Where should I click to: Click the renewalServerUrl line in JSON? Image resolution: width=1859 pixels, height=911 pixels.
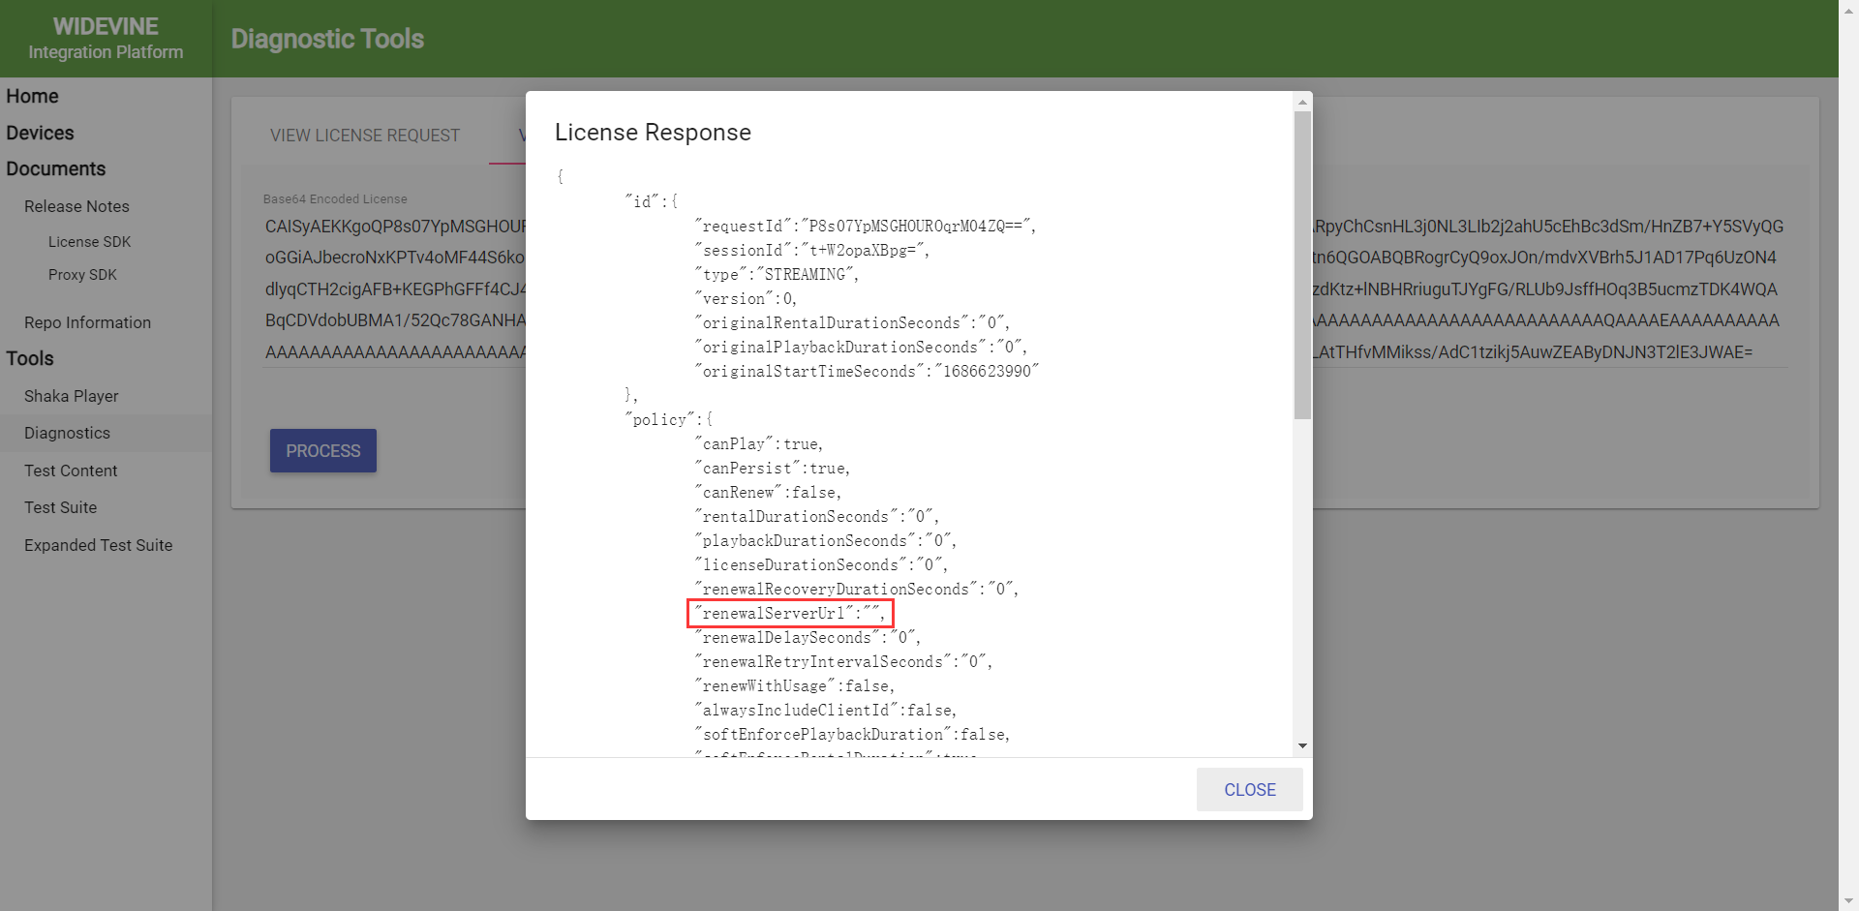coord(790,614)
